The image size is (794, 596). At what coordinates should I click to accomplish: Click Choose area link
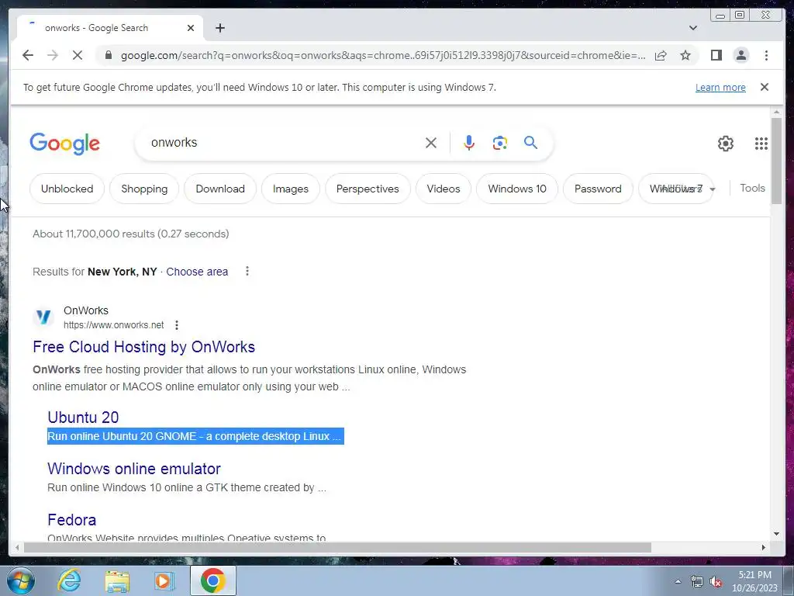(x=197, y=272)
